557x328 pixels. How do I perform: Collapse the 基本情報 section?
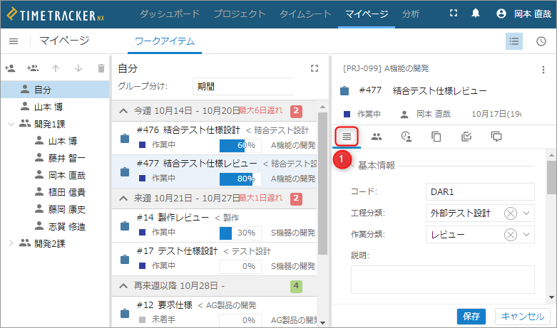(352, 165)
